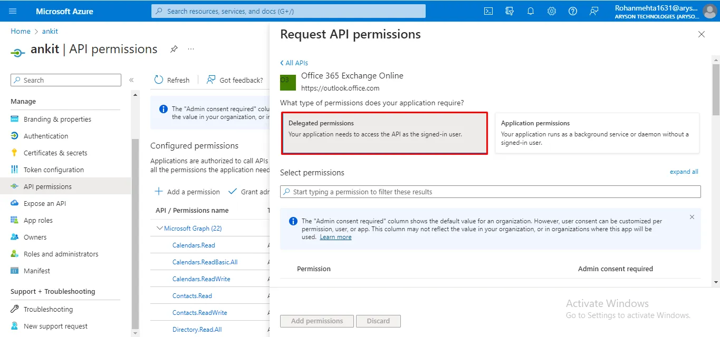Open the notifications bell
Viewport: 720px width, 337px height.
(x=531, y=11)
